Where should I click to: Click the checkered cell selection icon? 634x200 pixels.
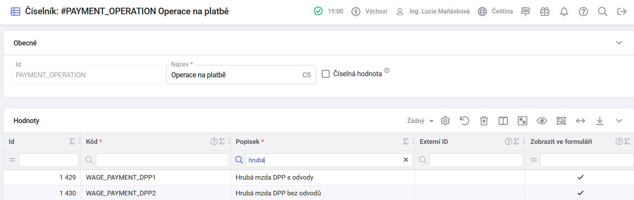(x=522, y=121)
